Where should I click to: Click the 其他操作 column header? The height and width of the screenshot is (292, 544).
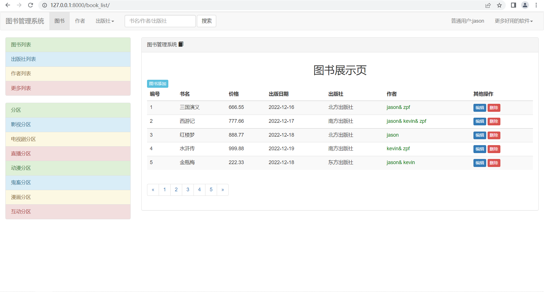click(x=483, y=94)
